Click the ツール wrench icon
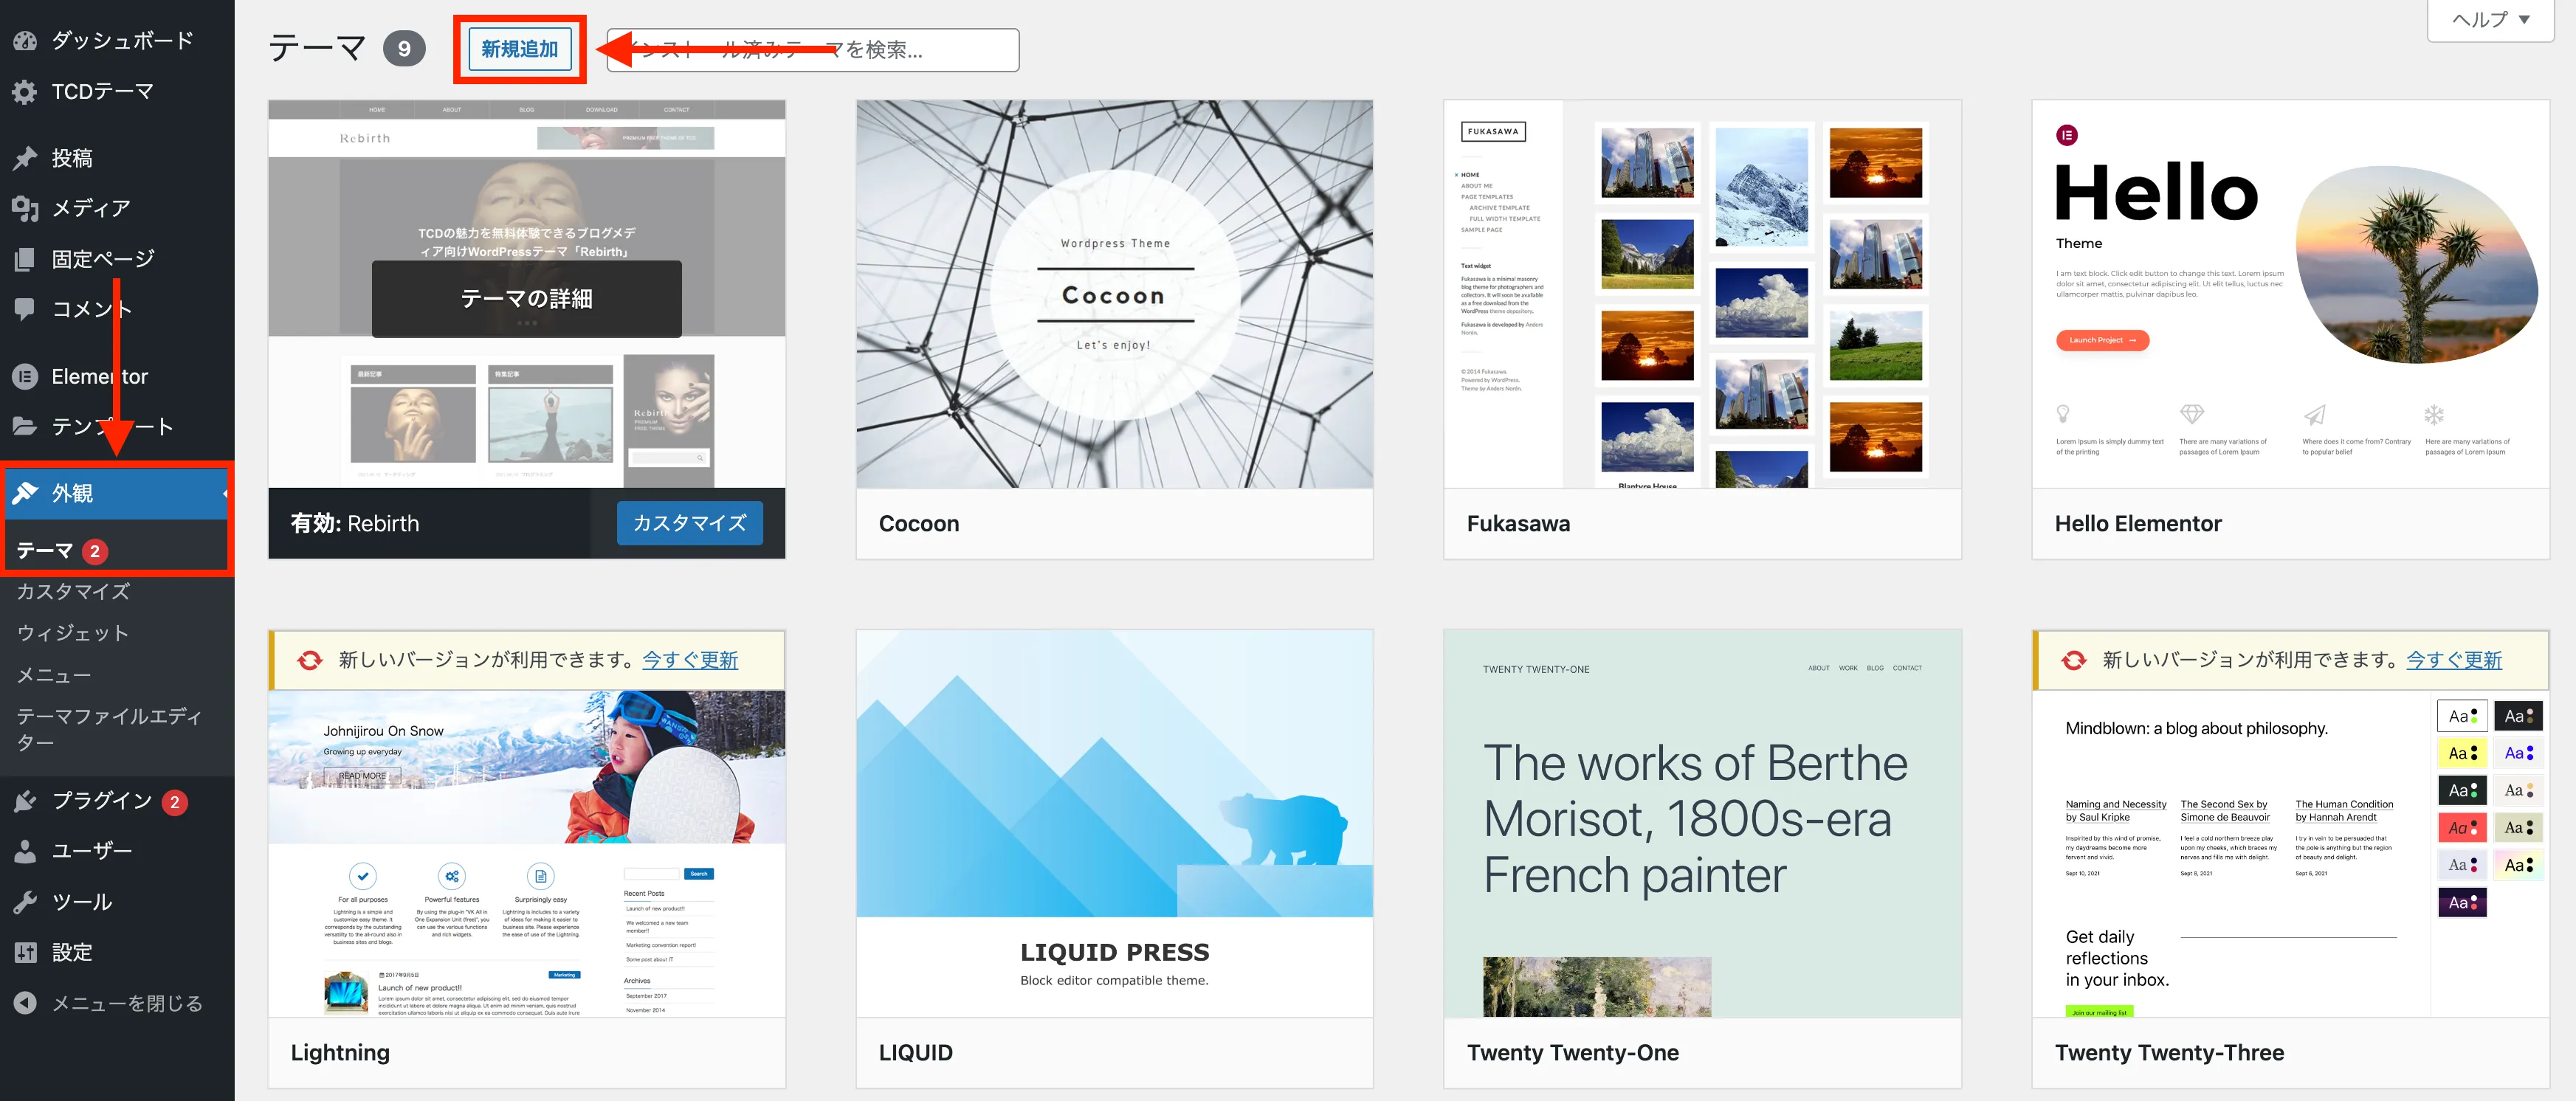 tap(25, 902)
